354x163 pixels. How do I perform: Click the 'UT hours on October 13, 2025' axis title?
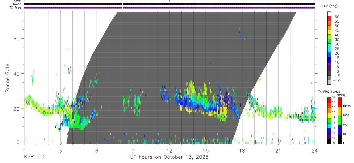(169, 157)
